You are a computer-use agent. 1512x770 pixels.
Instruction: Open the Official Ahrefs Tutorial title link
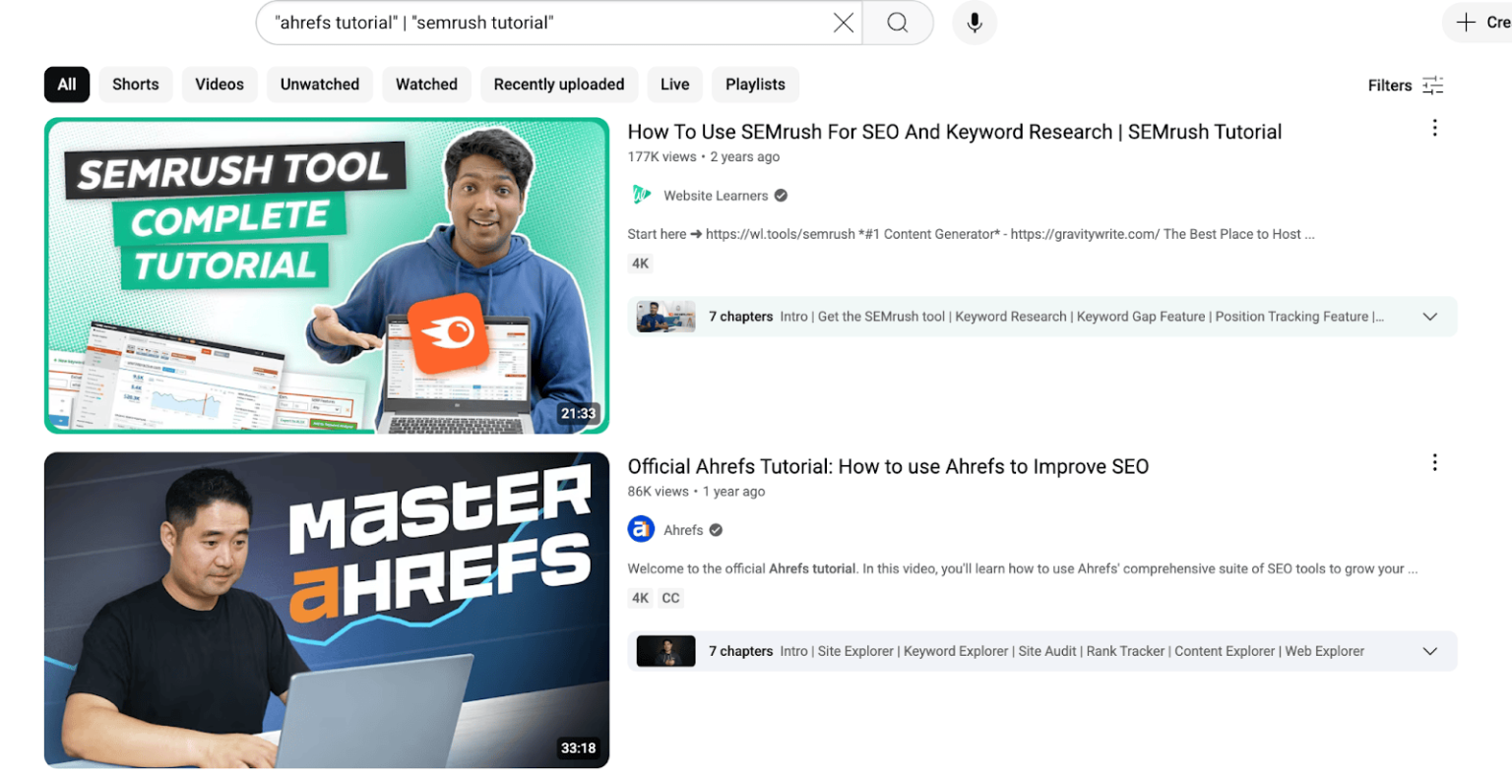tap(888, 466)
